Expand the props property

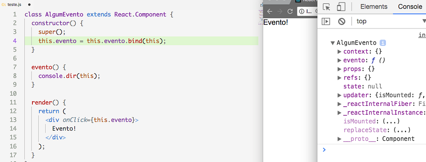click(x=340, y=69)
